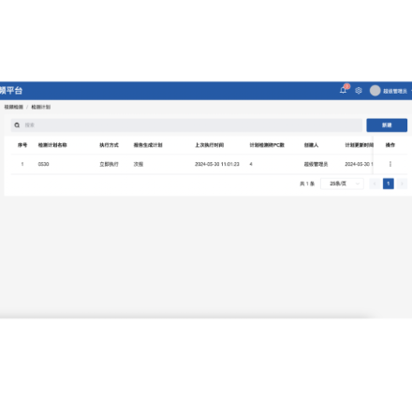Click the red notification badge

(x=346, y=86)
